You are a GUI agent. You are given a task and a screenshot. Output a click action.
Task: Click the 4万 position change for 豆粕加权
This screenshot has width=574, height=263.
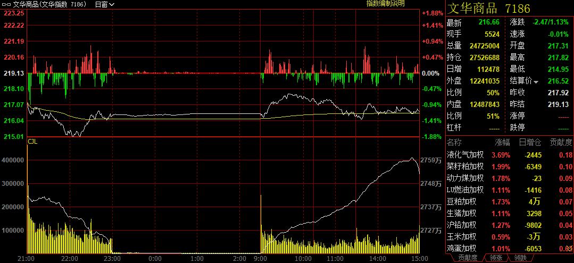click(536, 201)
